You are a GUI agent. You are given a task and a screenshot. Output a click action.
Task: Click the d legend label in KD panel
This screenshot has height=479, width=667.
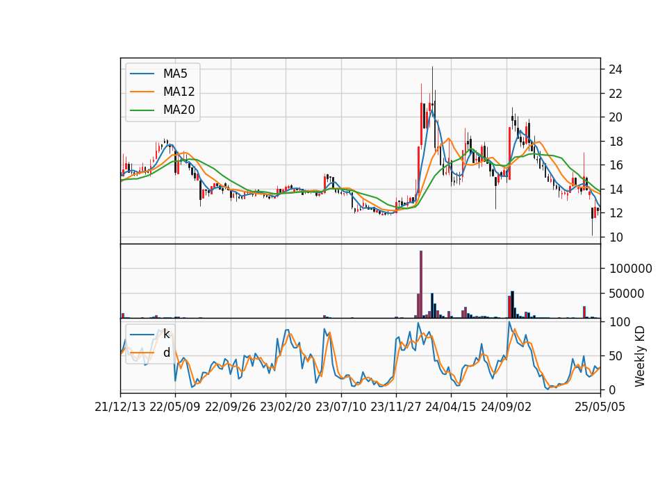[x=166, y=353]
